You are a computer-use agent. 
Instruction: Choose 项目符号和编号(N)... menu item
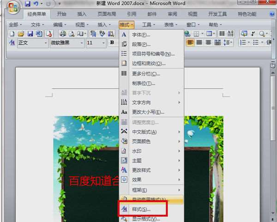(151, 54)
